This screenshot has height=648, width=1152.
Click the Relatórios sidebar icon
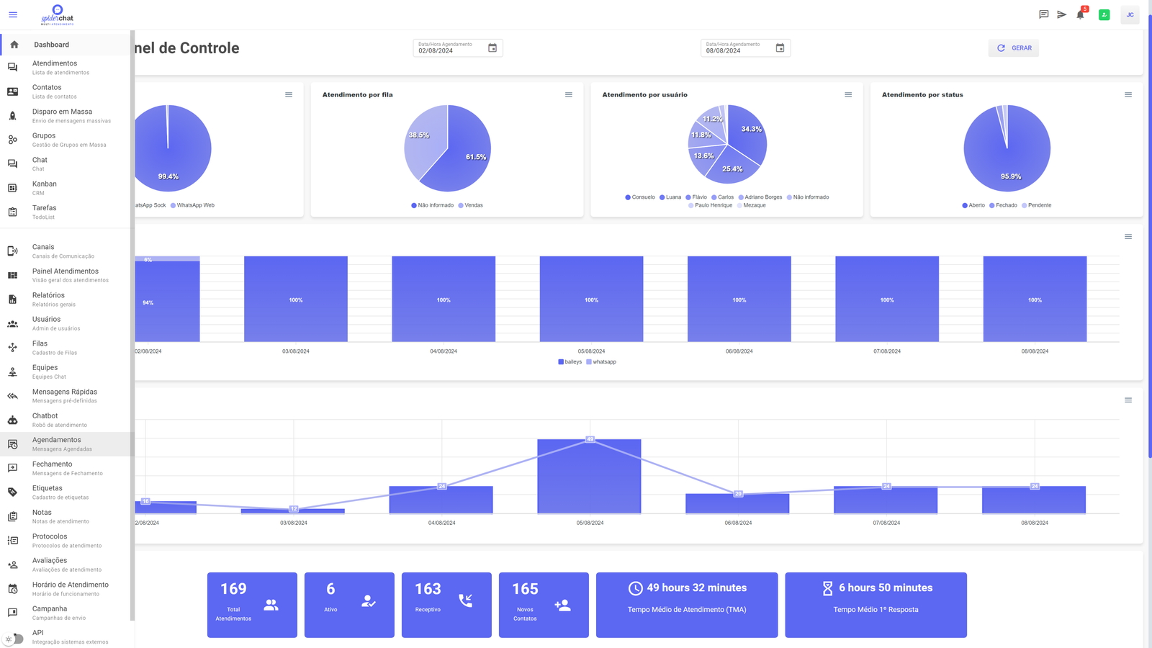12,300
